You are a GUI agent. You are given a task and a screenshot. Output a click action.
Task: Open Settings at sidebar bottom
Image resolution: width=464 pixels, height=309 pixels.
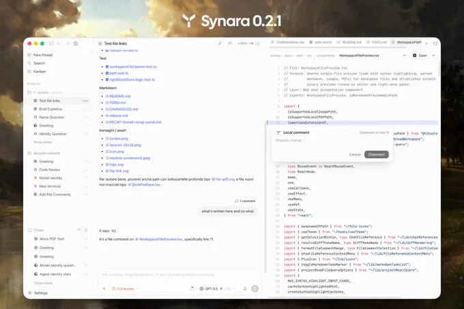[x=38, y=293]
